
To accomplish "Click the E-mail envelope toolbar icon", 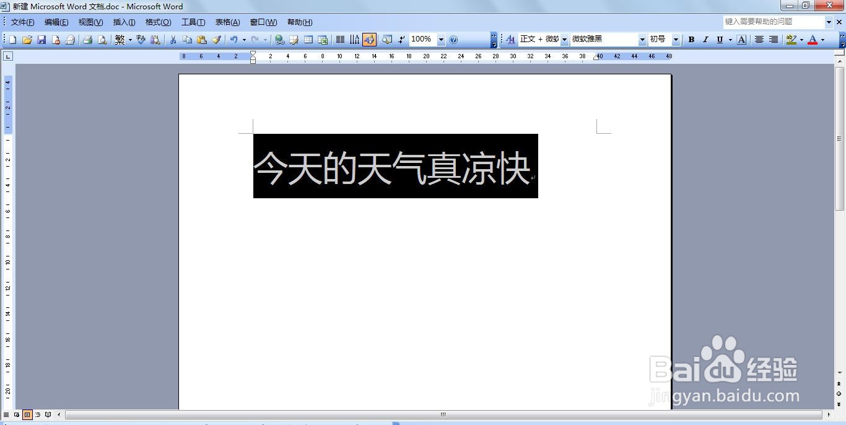I will 70,40.
